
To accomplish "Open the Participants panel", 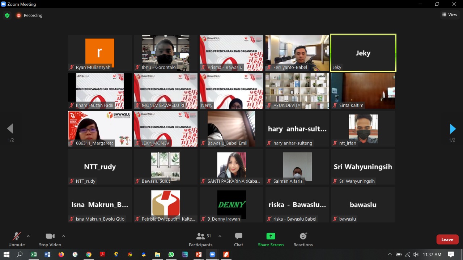I will (x=201, y=239).
